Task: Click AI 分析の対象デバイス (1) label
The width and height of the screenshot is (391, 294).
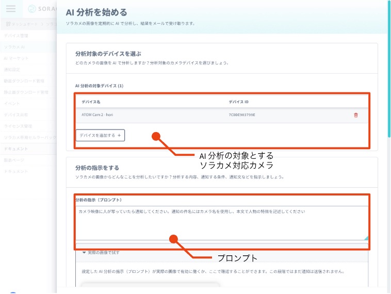Action: (x=99, y=86)
